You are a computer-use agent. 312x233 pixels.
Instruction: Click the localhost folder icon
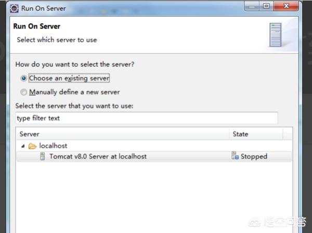click(x=32, y=146)
